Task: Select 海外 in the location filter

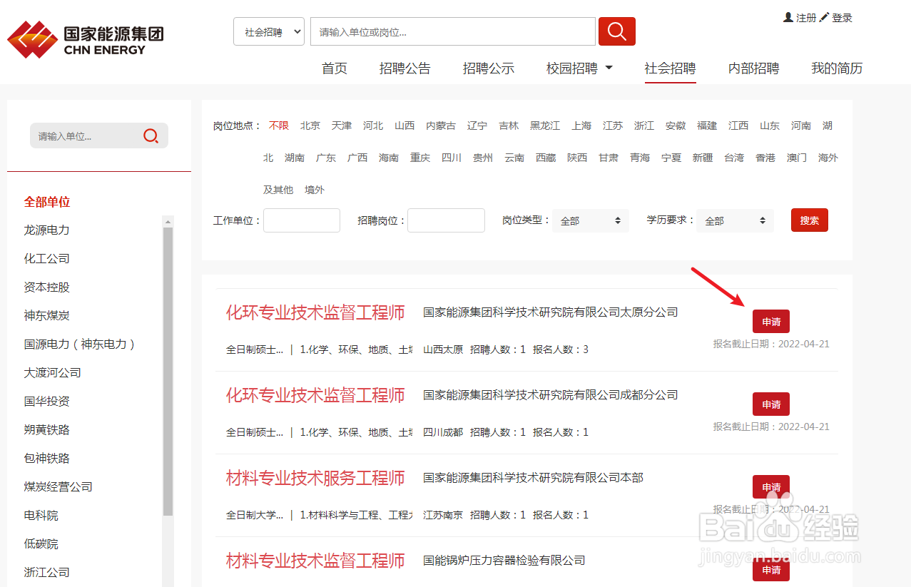Action: [x=827, y=157]
